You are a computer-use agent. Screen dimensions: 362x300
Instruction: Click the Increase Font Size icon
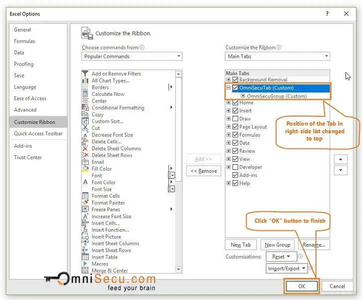point(85,216)
